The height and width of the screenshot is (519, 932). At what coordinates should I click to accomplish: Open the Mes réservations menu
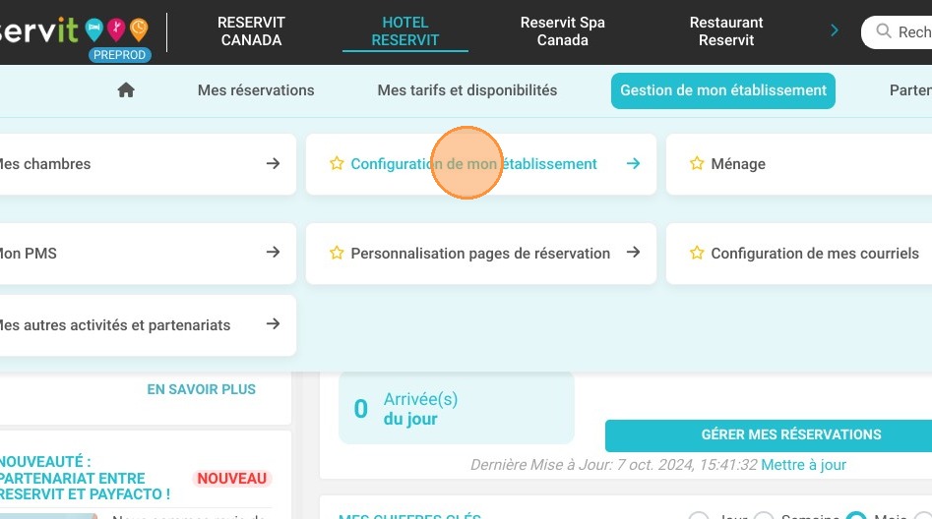[x=256, y=90]
